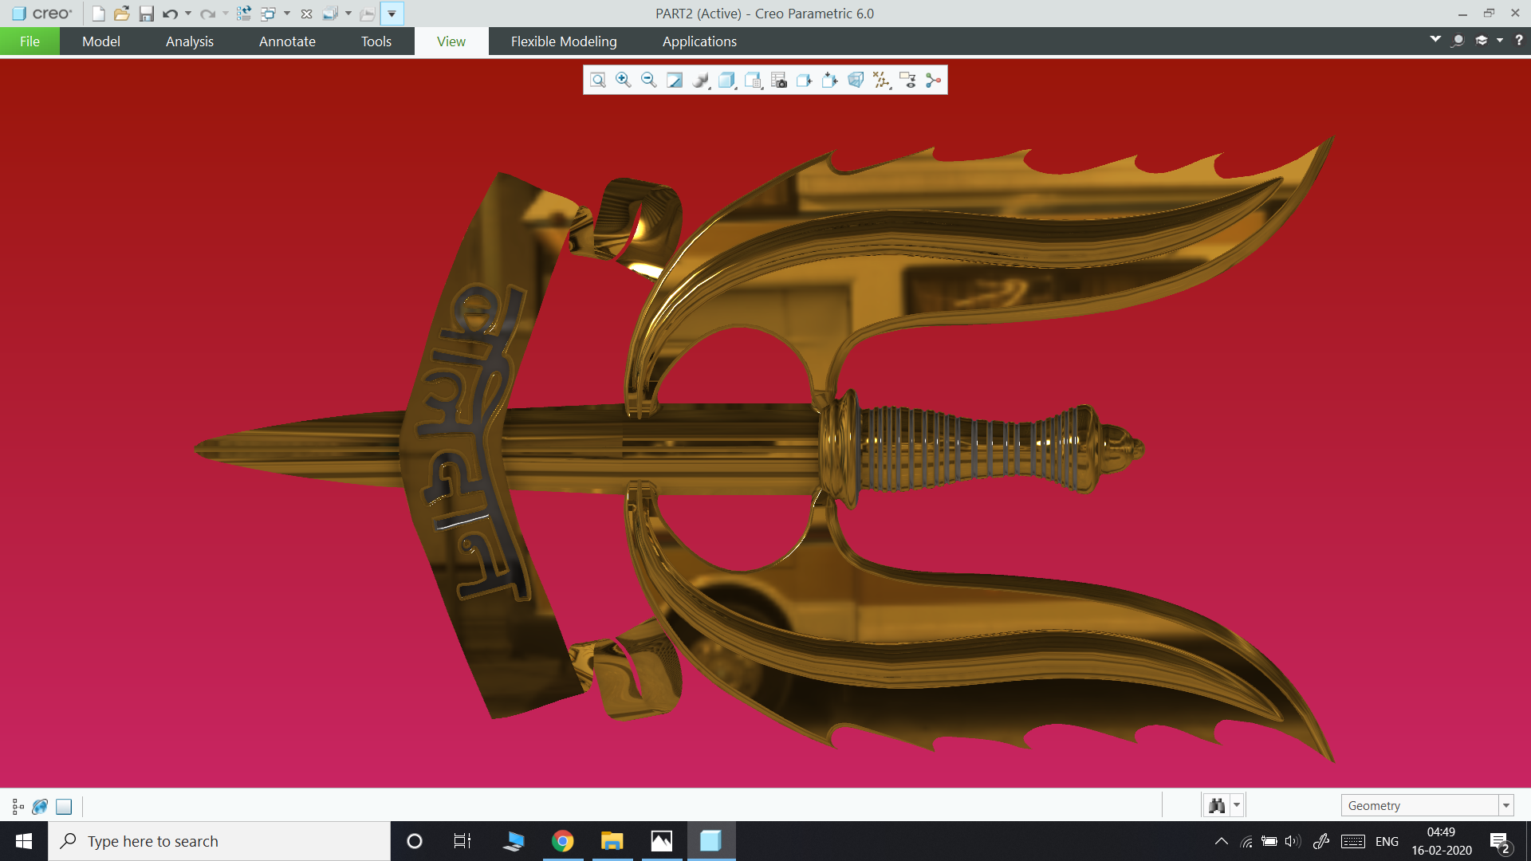This screenshot has width=1531, height=861.
Task: Open Task View on taskbar
Action: point(462,841)
